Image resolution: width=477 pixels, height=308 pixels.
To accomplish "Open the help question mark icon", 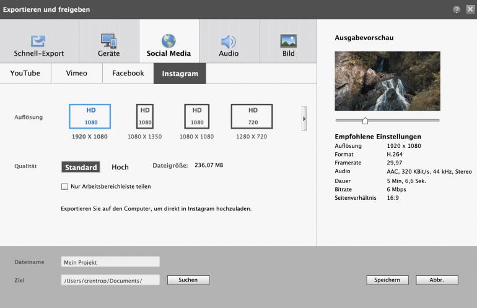I will (457, 9).
